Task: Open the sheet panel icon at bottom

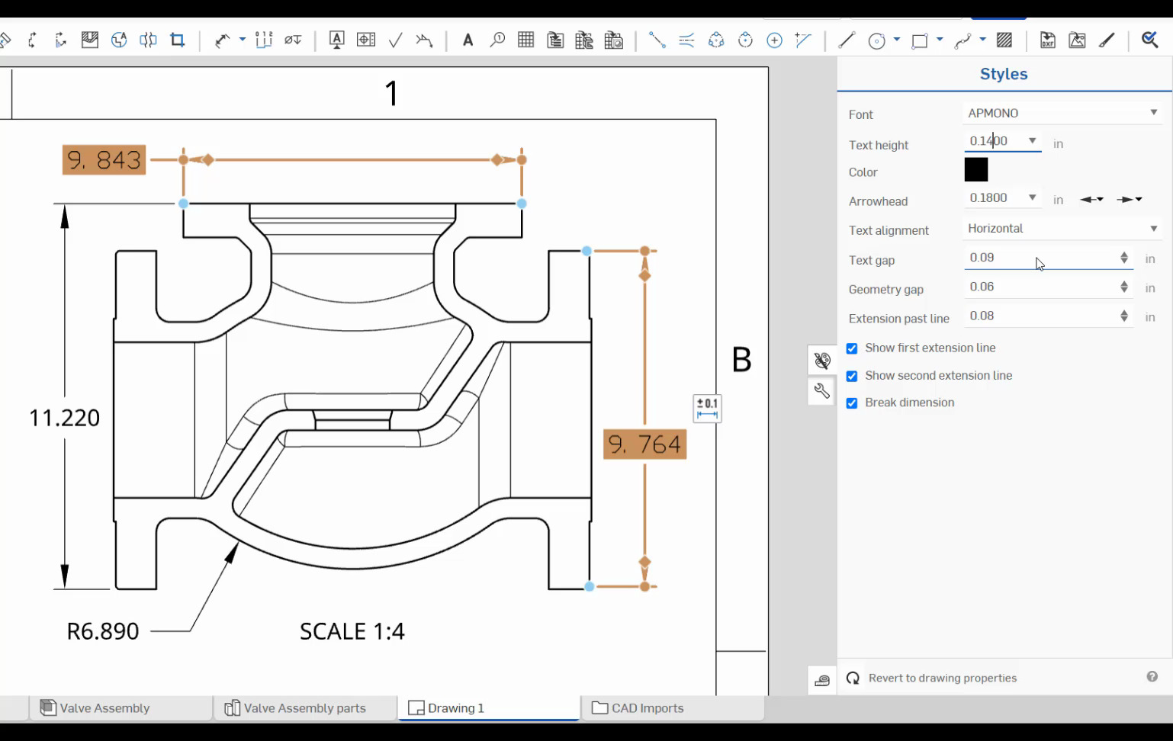Action: pyautogui.click(x=821, y=680)
